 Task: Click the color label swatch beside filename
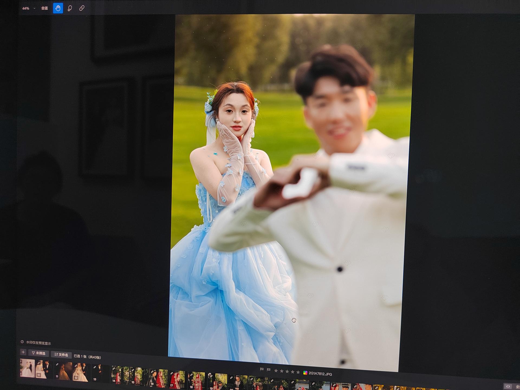tap(305, 373)
